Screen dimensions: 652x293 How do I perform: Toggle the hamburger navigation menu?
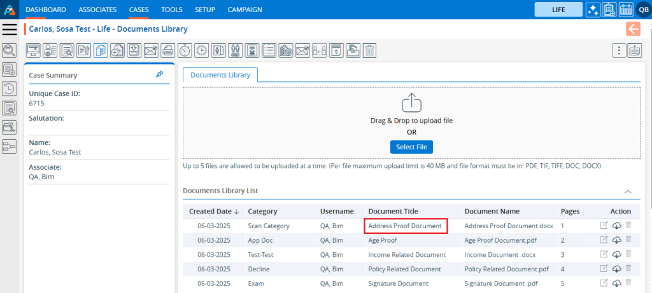pos(10,29)
